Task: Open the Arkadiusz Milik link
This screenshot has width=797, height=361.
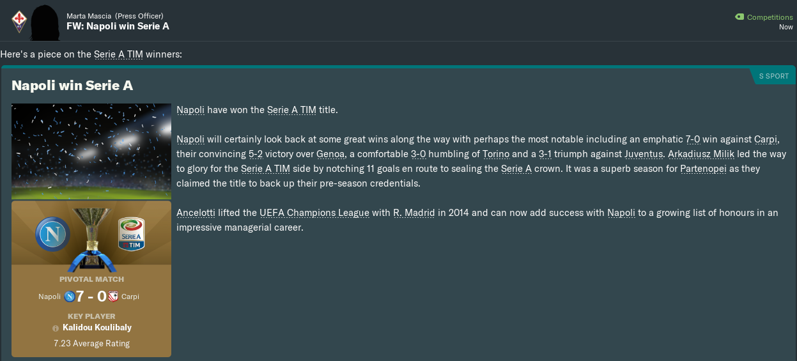Action: (702, 154)
